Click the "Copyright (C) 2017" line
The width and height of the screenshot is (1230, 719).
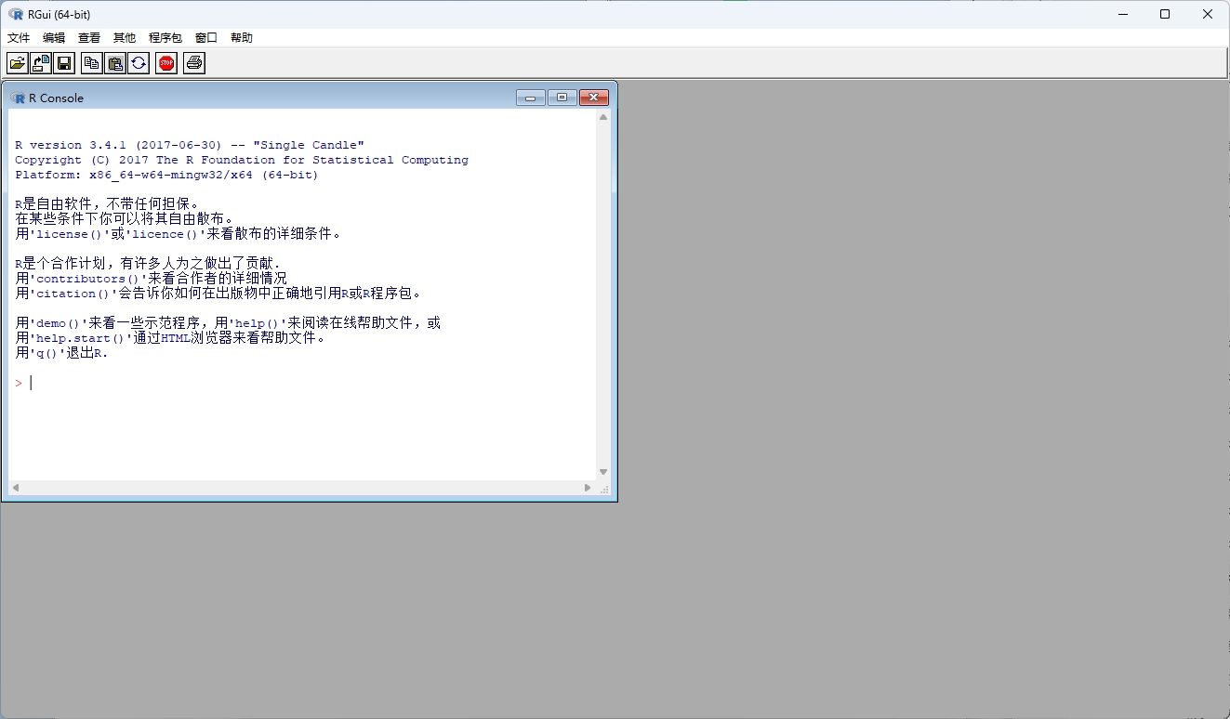(x=242, y=160)
